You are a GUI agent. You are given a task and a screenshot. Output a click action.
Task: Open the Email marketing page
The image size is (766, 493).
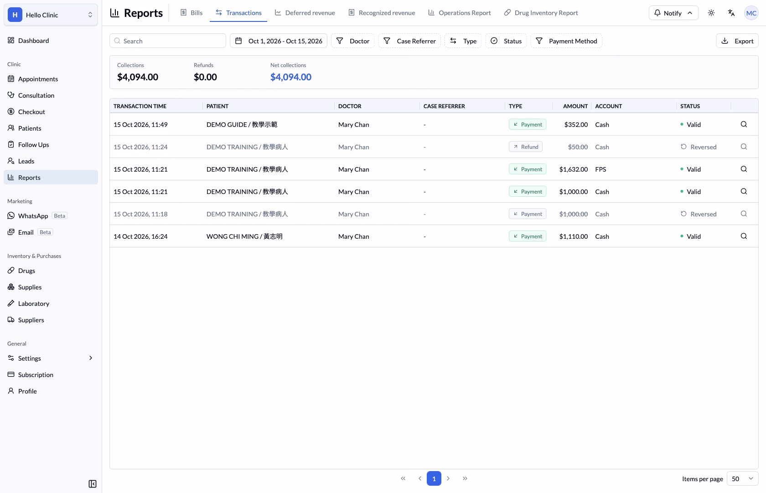coord(51,232)
